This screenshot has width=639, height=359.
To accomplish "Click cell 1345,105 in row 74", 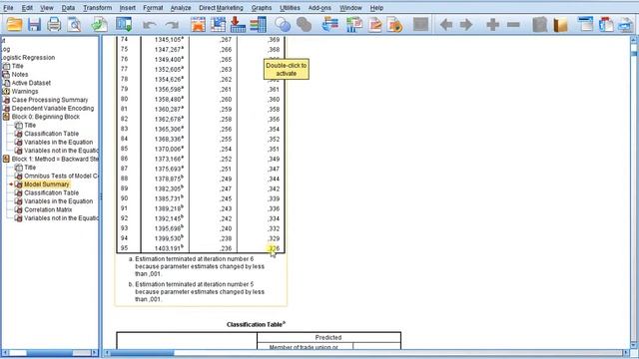I will 169,40.
